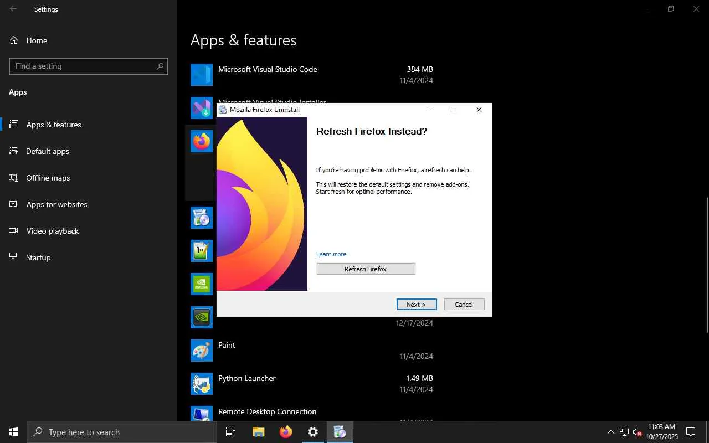Open the Windows Start menu

click(13, 432)
